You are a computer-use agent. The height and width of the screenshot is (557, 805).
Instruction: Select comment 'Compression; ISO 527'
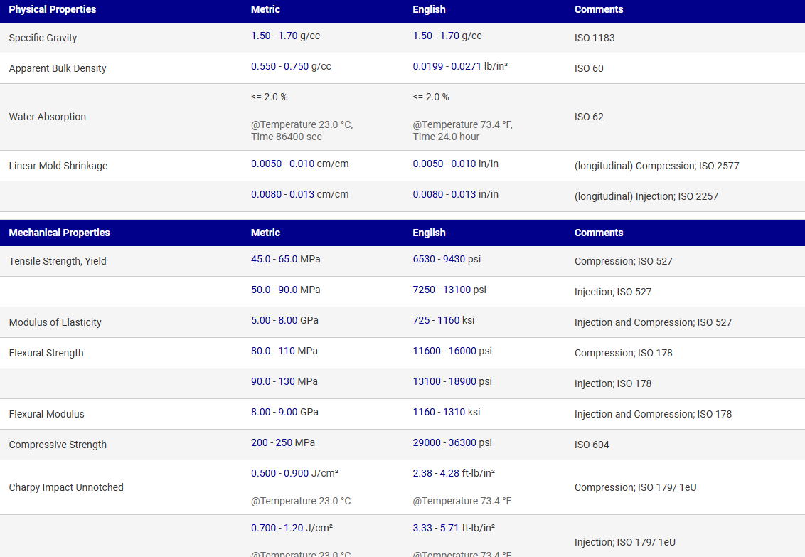click(x=623, y=262)
